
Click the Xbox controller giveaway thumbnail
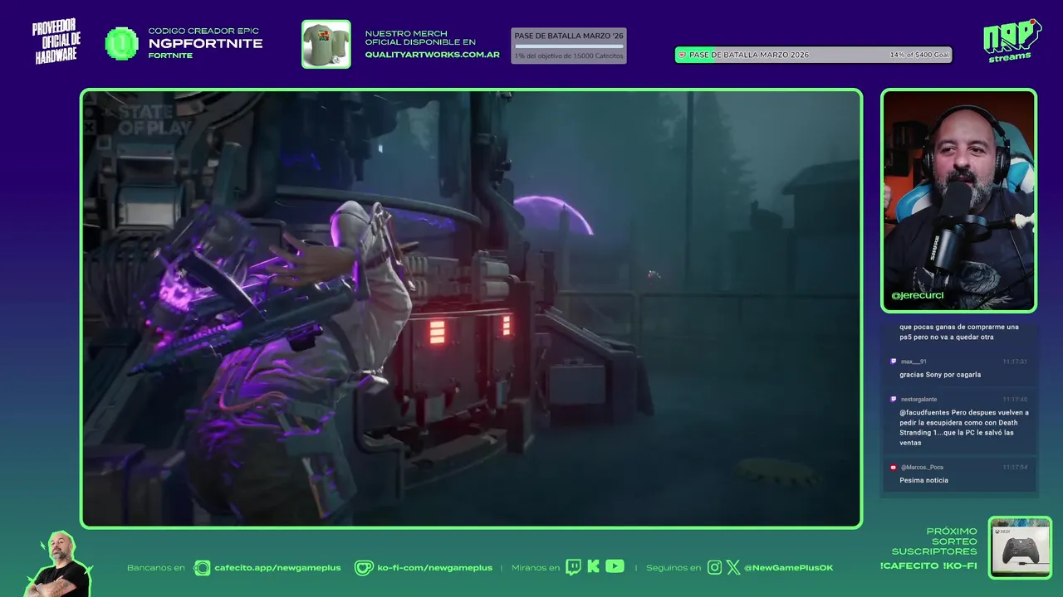pos(1020,548)
